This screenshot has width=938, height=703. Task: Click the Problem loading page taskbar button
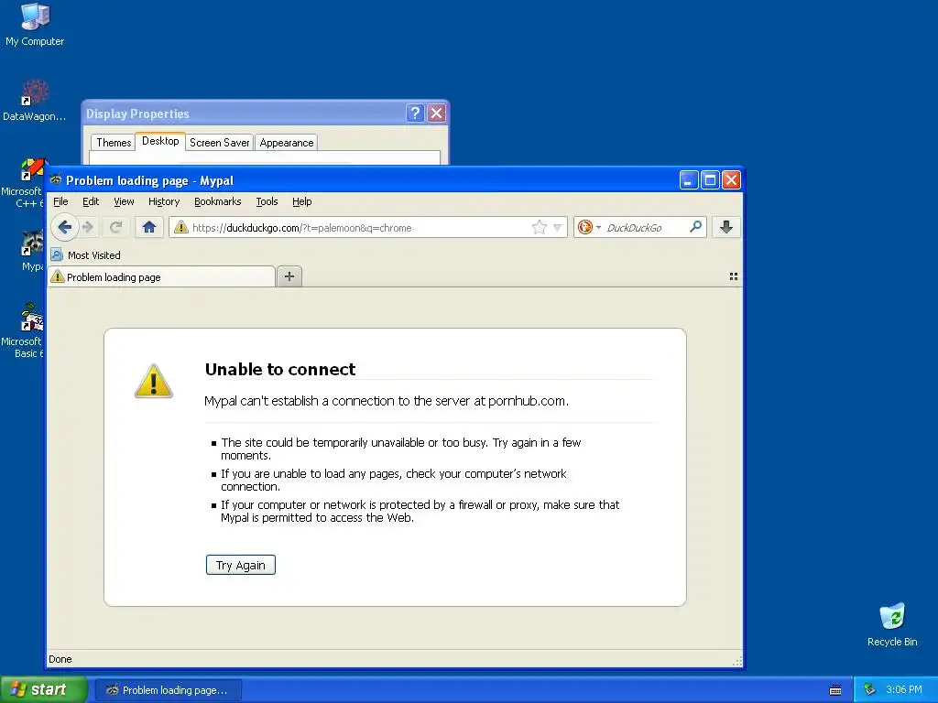point(169,690)
